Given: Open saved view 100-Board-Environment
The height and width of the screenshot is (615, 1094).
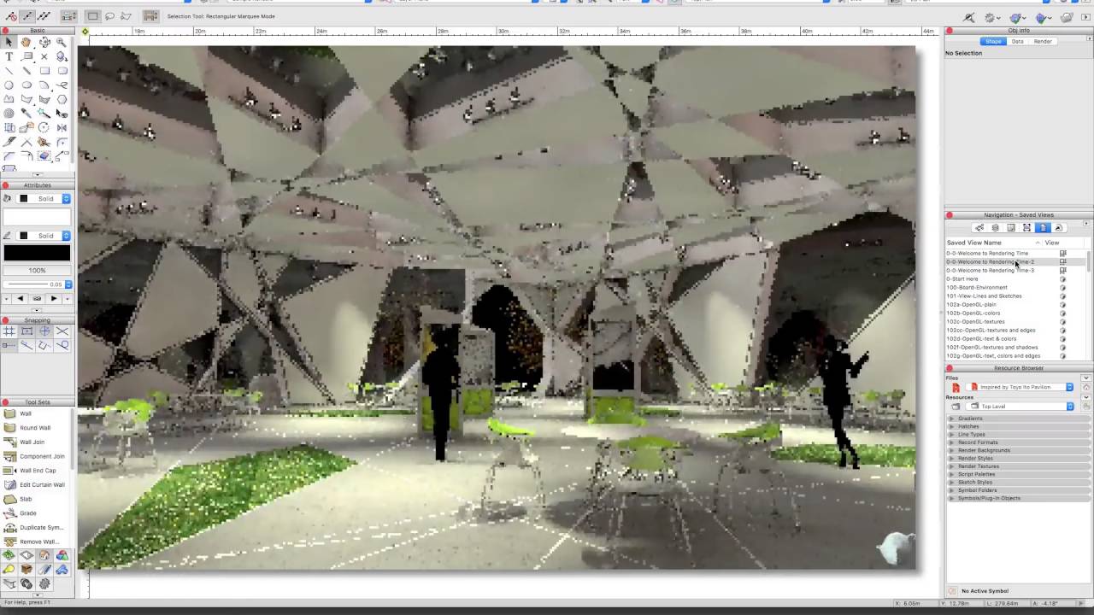Looking at the screenshot, I should pyautogui.click(x=977, y=288).
